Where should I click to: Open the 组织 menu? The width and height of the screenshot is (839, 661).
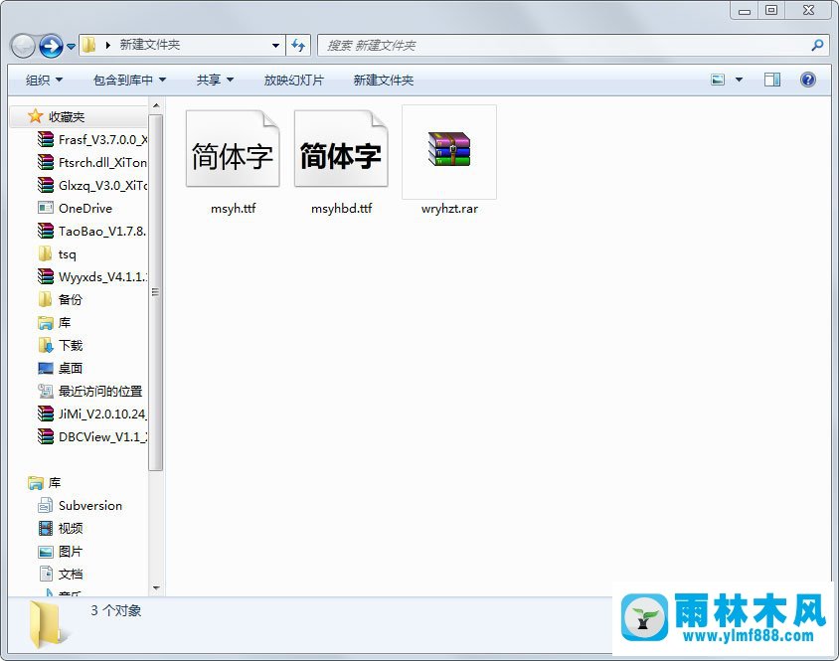pyautogui.click(x=44, y=80)
